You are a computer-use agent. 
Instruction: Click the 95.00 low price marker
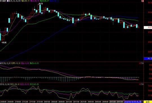tap(4, 42)
